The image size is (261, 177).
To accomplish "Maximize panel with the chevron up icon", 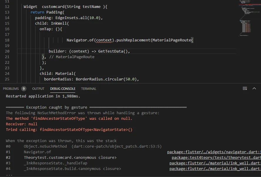I will pos(254,89).
